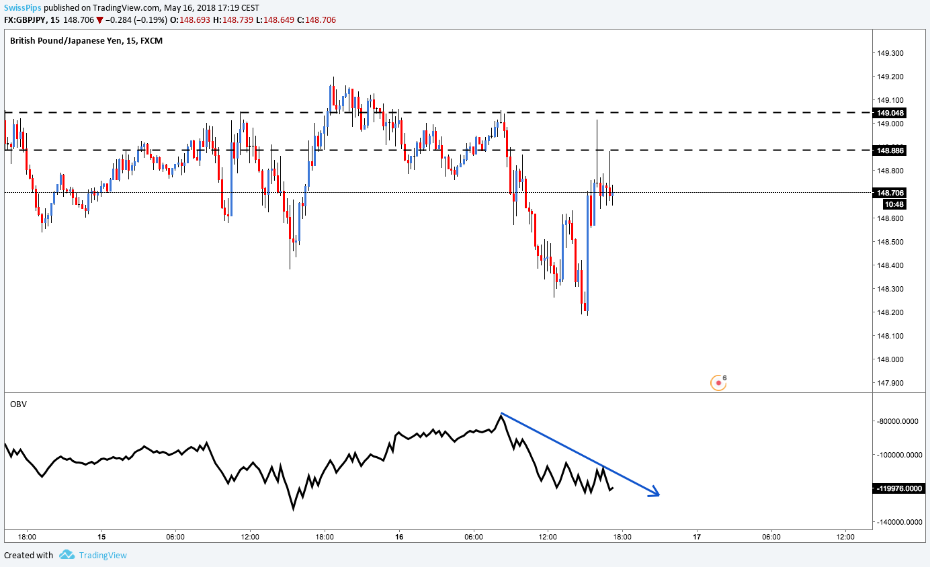Click the 148.400 price axis label
Viewport: 930px width, 567px height.
pos(890,265)
